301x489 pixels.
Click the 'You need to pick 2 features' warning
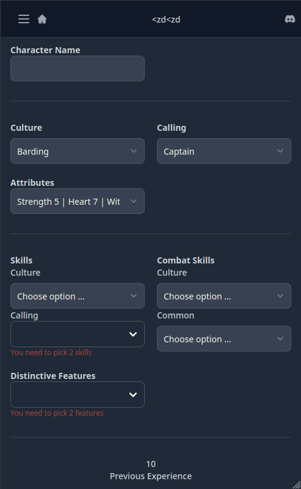point(57,413)
